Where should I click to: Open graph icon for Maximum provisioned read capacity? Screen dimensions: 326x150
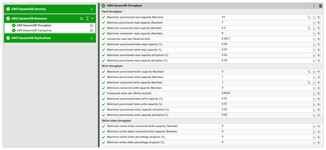(x=315, y=17)
